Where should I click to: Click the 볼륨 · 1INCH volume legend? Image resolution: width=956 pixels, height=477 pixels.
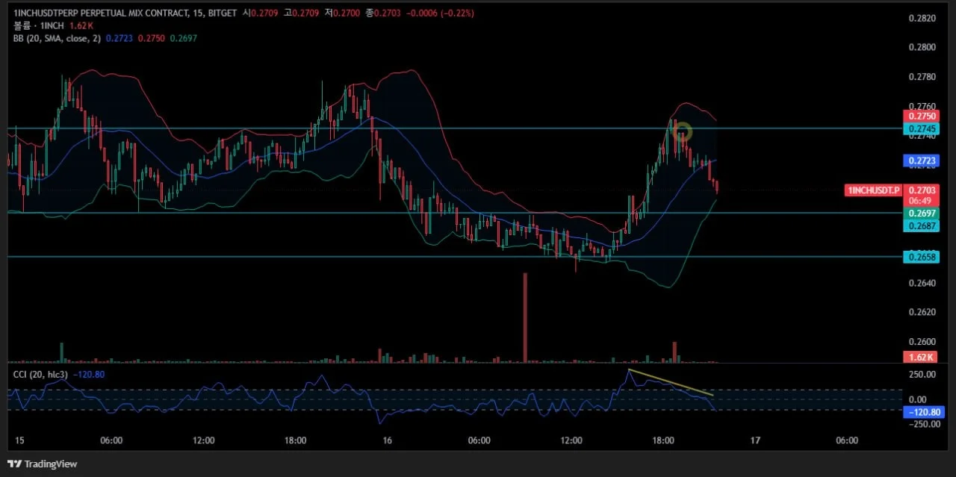coord(38,25)
